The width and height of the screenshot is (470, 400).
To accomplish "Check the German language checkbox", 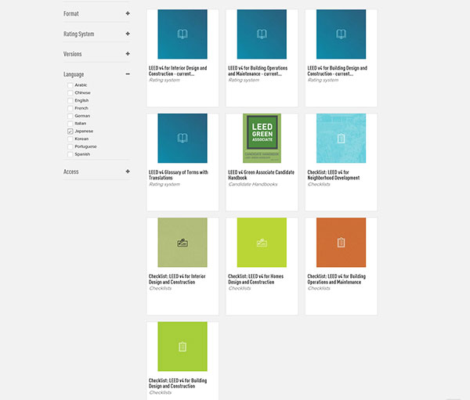I will coord(70,116).
